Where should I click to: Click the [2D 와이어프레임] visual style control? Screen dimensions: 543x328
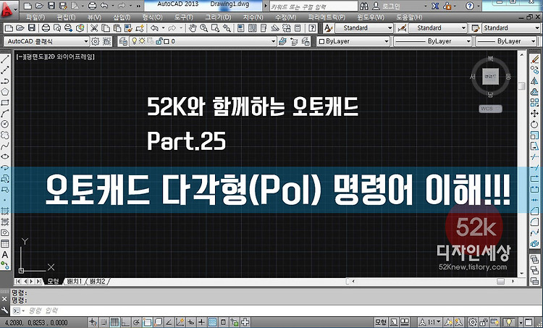[x=71, y=56]
